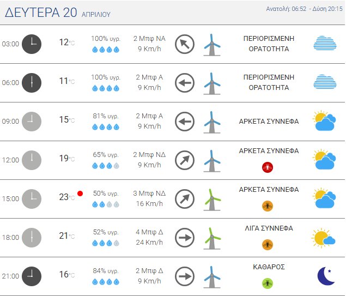
Task: Click the red dot beside 23°C
Action: click(80, 194)
